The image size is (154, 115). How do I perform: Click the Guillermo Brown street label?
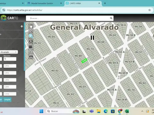click(x=74, y=61)
